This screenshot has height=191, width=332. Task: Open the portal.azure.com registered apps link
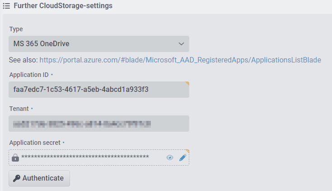pos(180,60)
